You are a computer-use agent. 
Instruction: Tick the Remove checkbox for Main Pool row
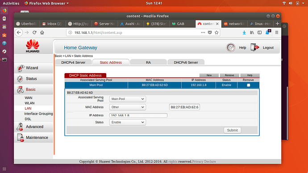coord(249,85)
